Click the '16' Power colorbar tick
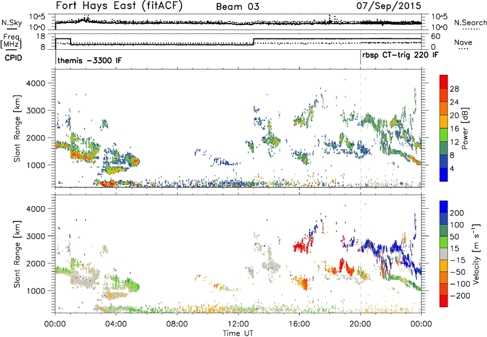Image resolution: width=487 pixels, height=337 pixels. pos(454,129)
